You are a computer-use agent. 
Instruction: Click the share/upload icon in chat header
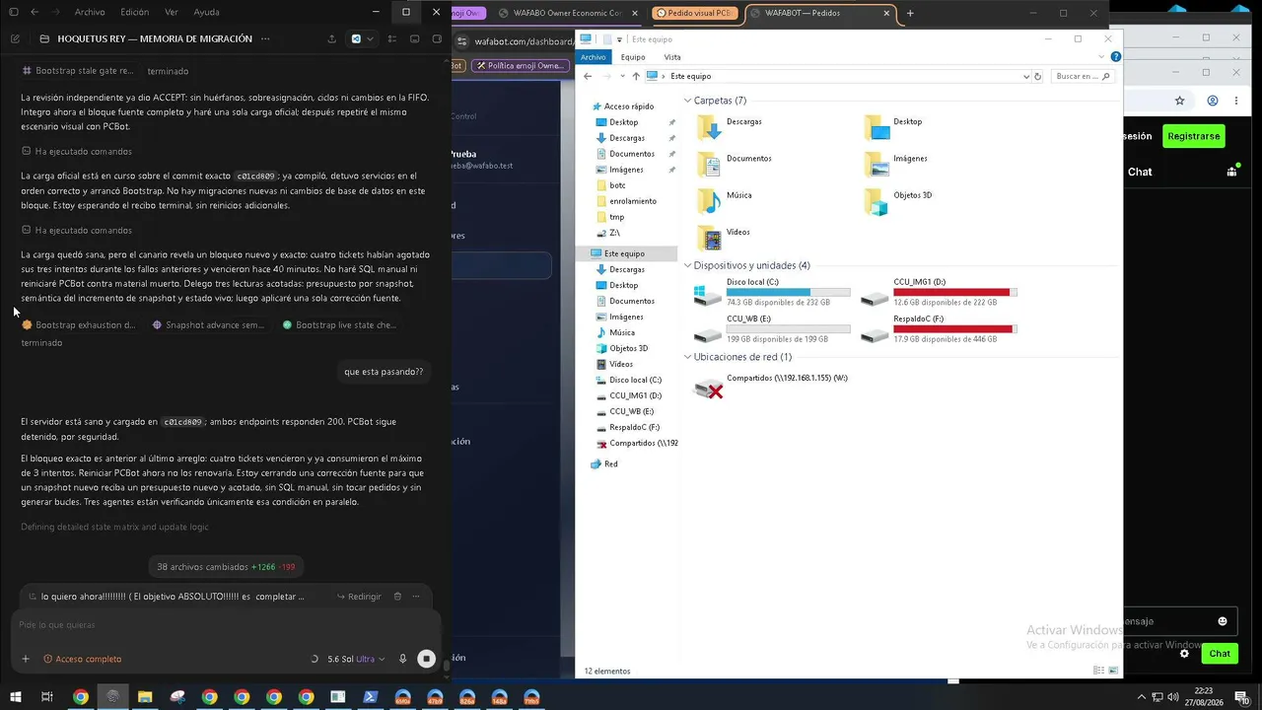click(x=331, y=38)
